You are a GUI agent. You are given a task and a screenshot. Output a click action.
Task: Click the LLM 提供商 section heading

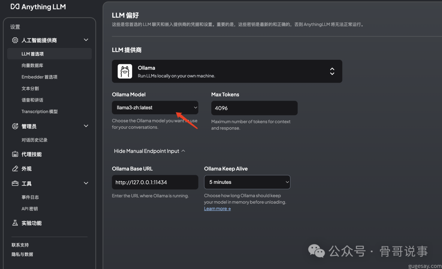(126, 50)
